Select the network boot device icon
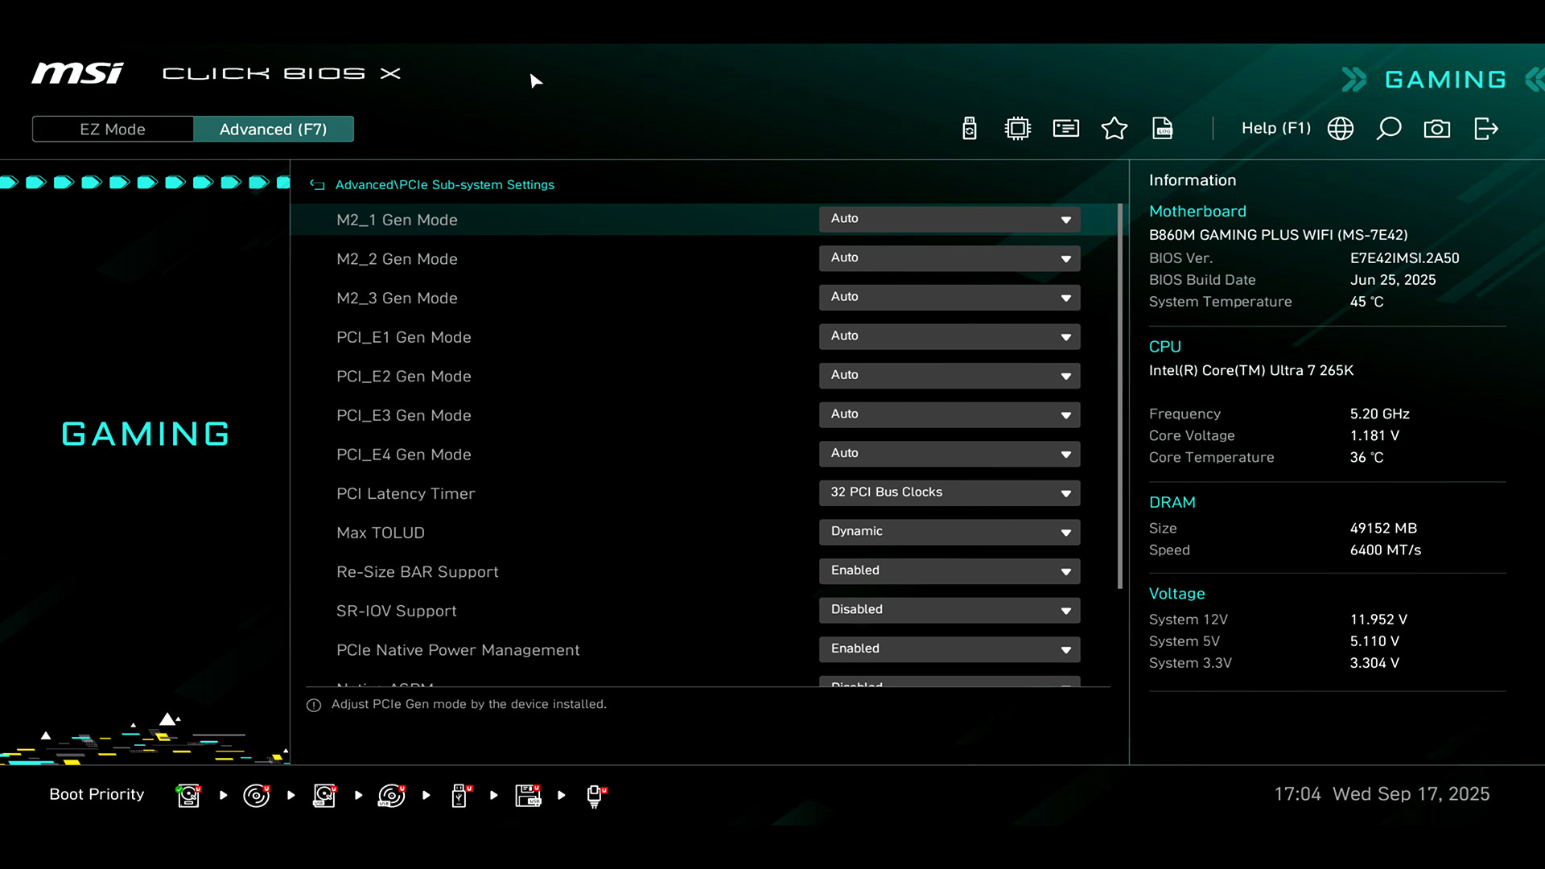This screenshot has width=1545, height=869. click(595, 795)
